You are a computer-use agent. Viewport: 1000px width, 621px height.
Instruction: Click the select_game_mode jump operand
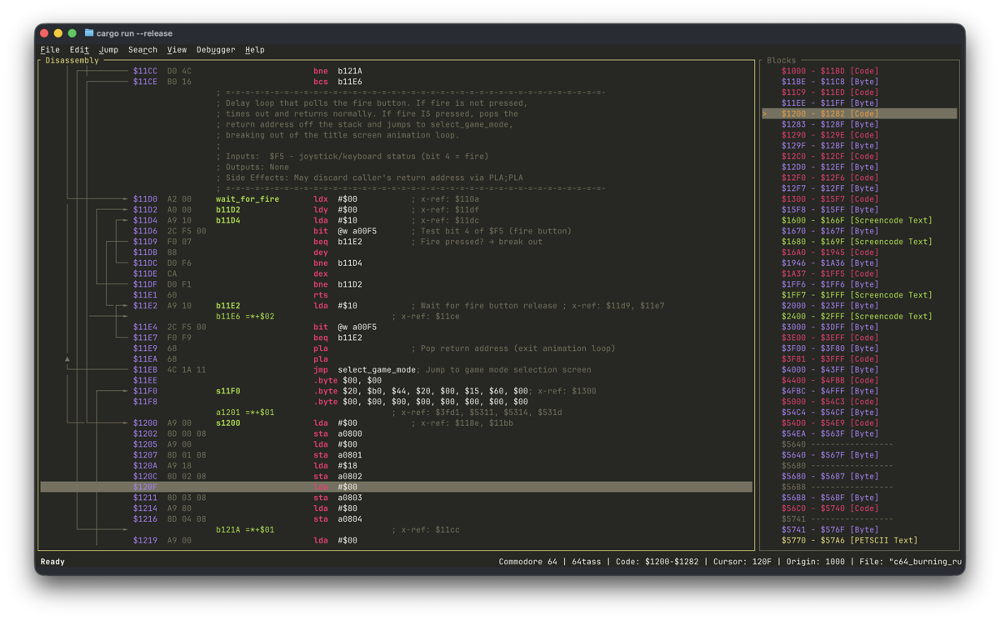[377, 369]
